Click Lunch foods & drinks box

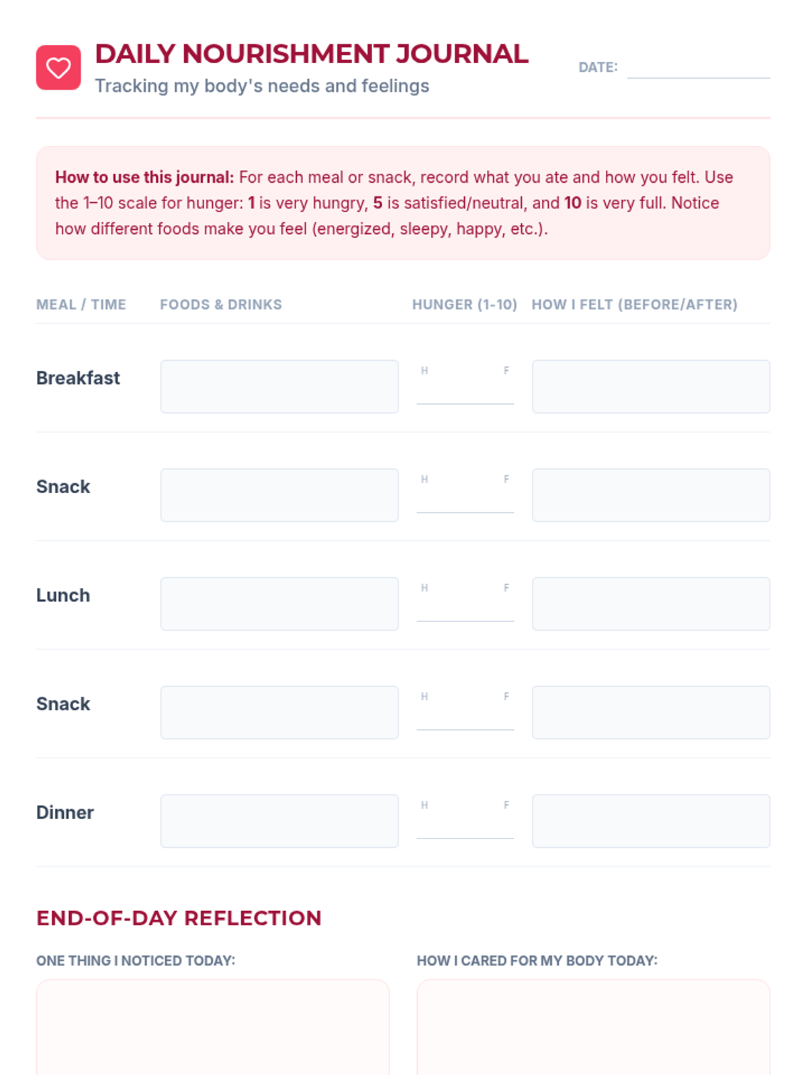click(279, 603)
